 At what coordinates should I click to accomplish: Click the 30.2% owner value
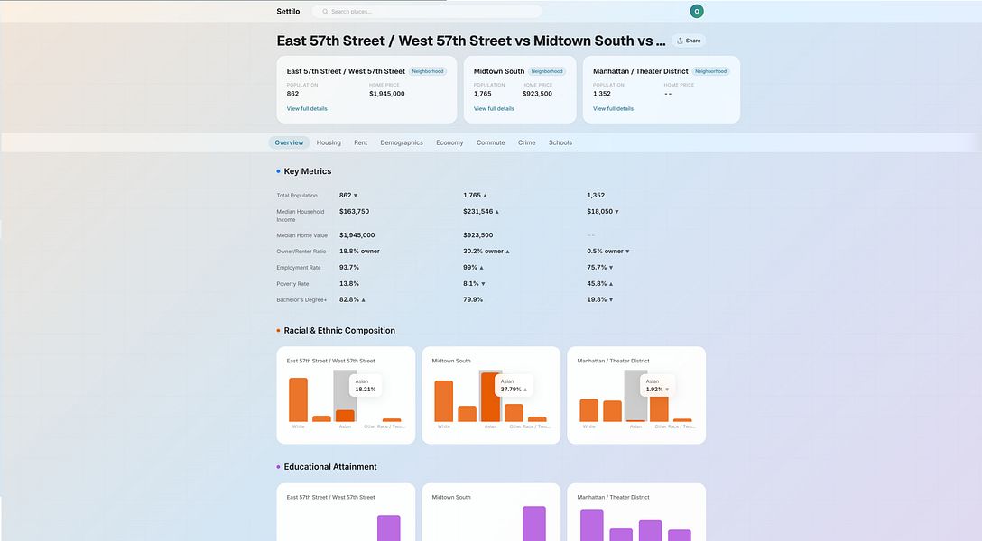(x=484, y=252)
